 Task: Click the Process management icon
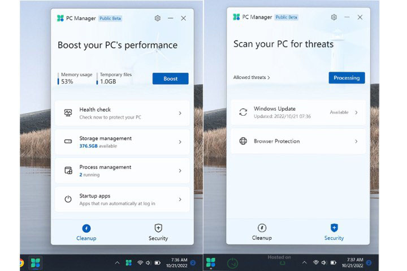click(x=68, y=171)
